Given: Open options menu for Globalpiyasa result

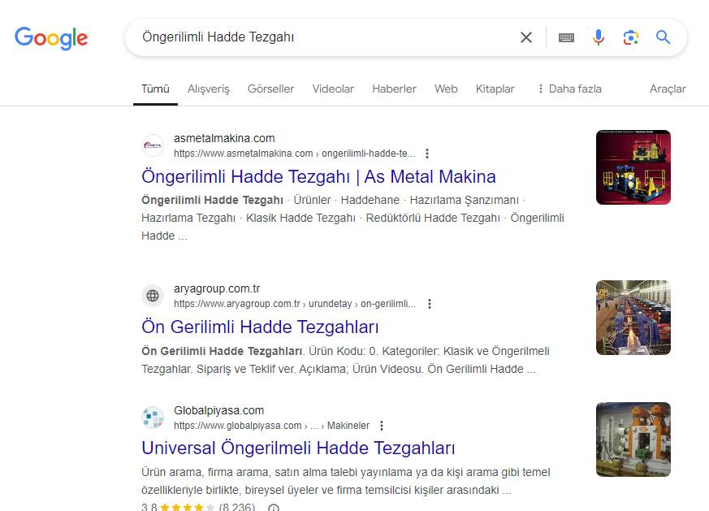Looking at the screenshot, I should pos(382,426).
